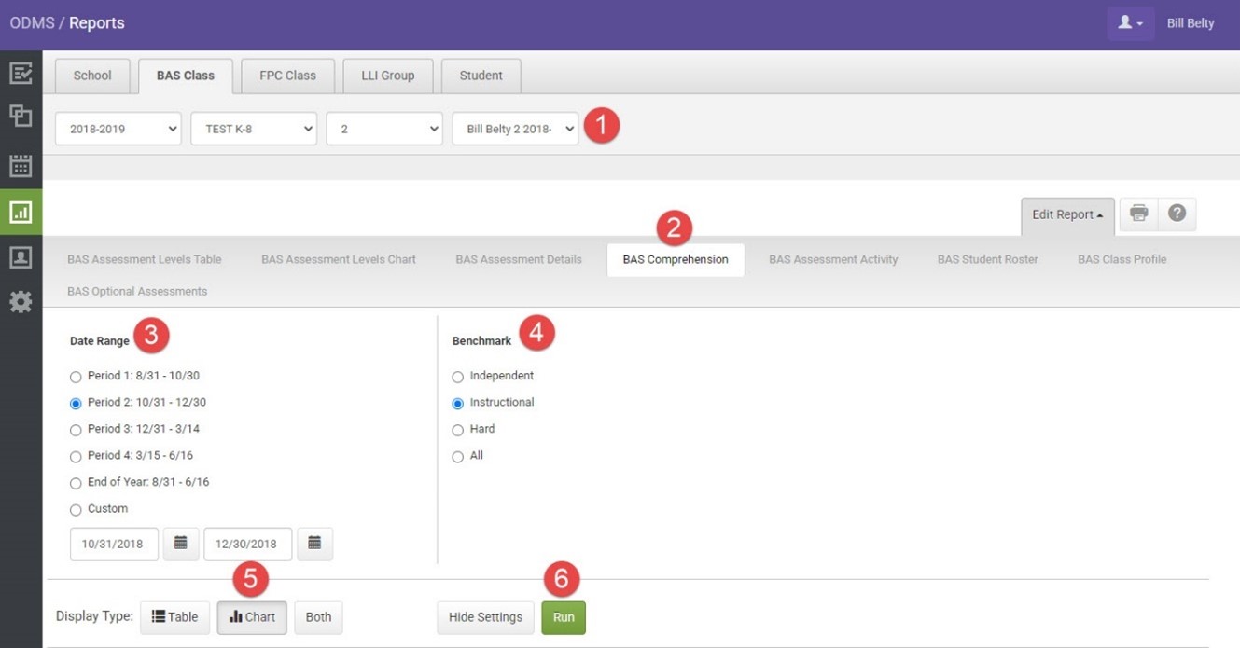Expand the Bill Belty class dropdown
Screen dimensions: 1240x648
pos(515,129)
